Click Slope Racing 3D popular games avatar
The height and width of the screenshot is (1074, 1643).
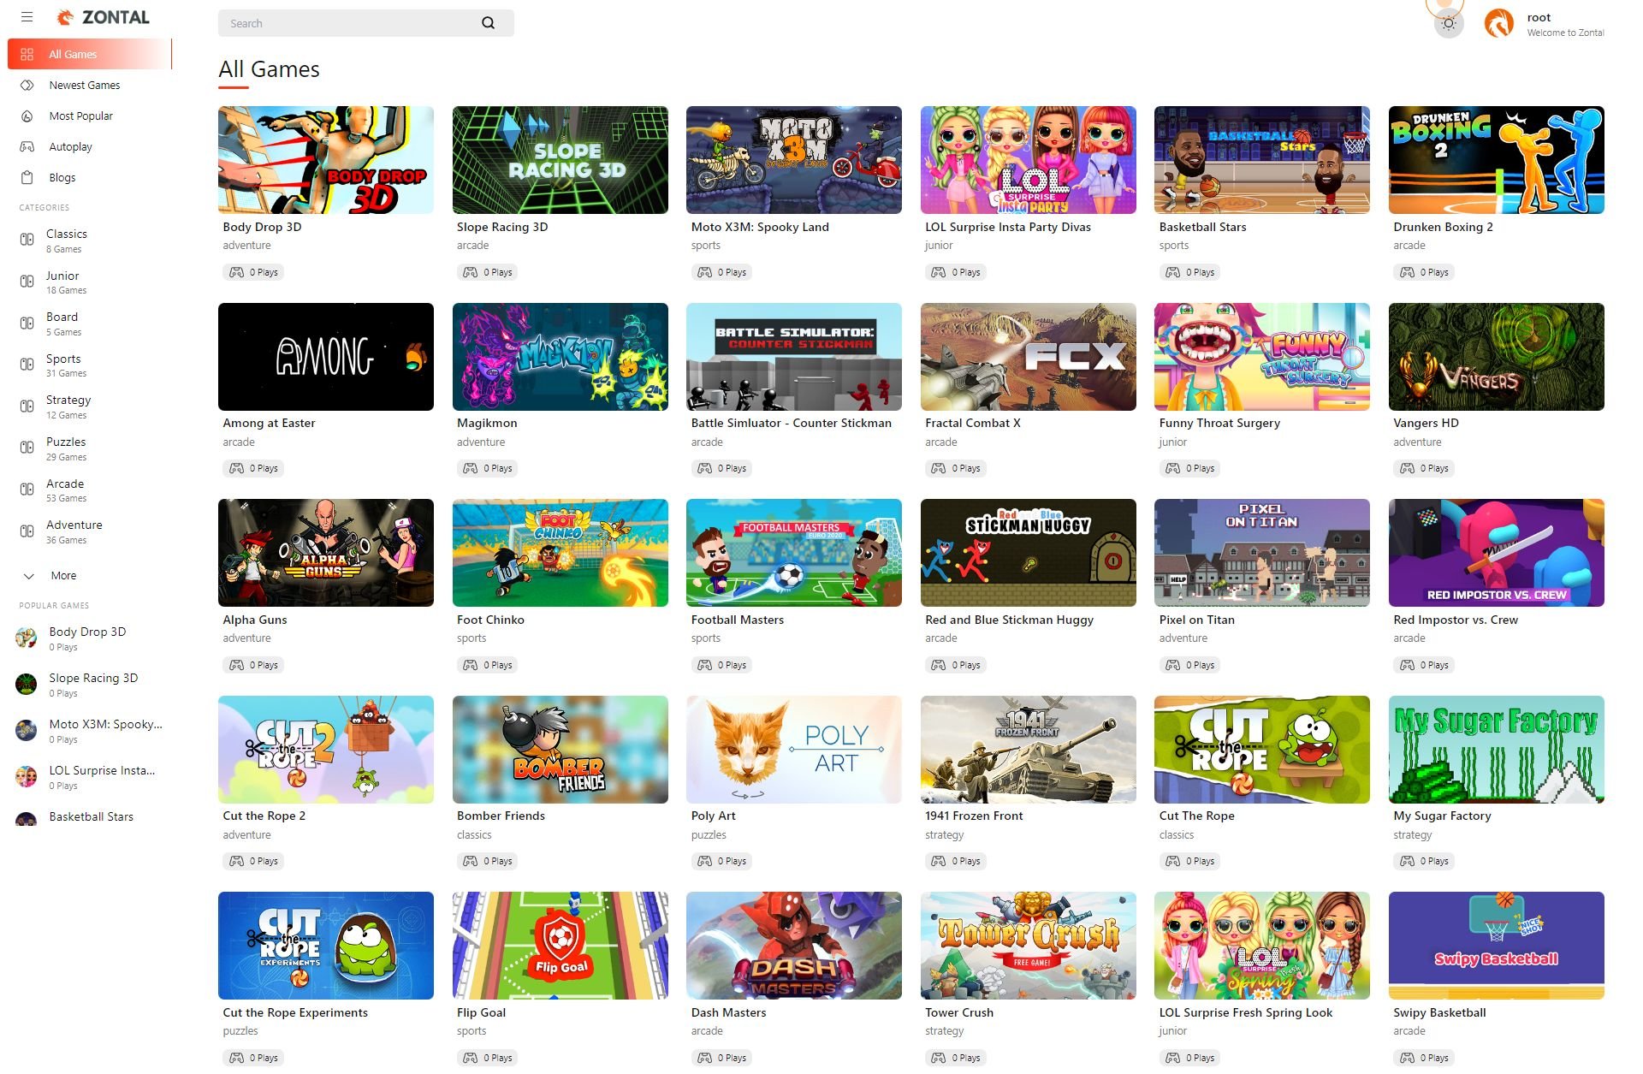[27, 684]
